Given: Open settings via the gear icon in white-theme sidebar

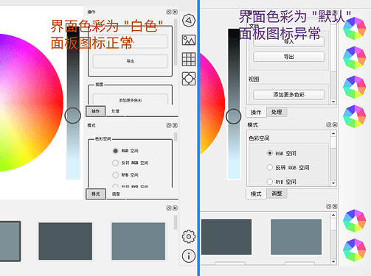Looking at the screenshot, I should click(189, 236).
